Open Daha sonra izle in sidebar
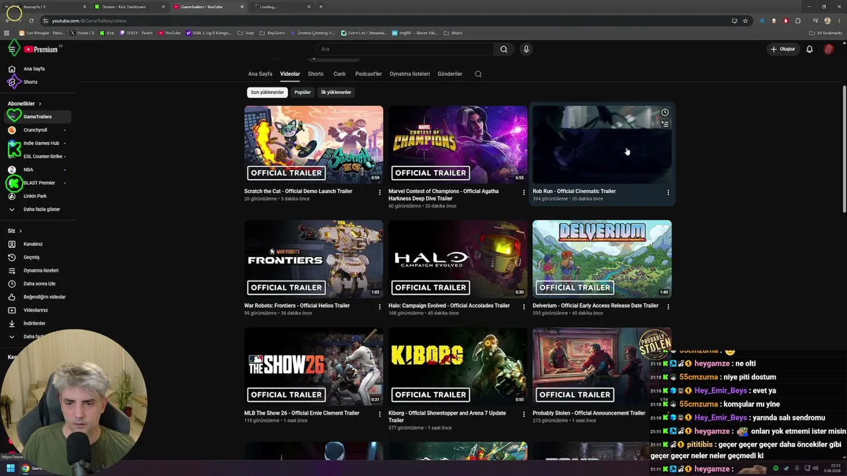Image resolution: width=847 pixels, height=476 pixels. [x=36, y=284]
